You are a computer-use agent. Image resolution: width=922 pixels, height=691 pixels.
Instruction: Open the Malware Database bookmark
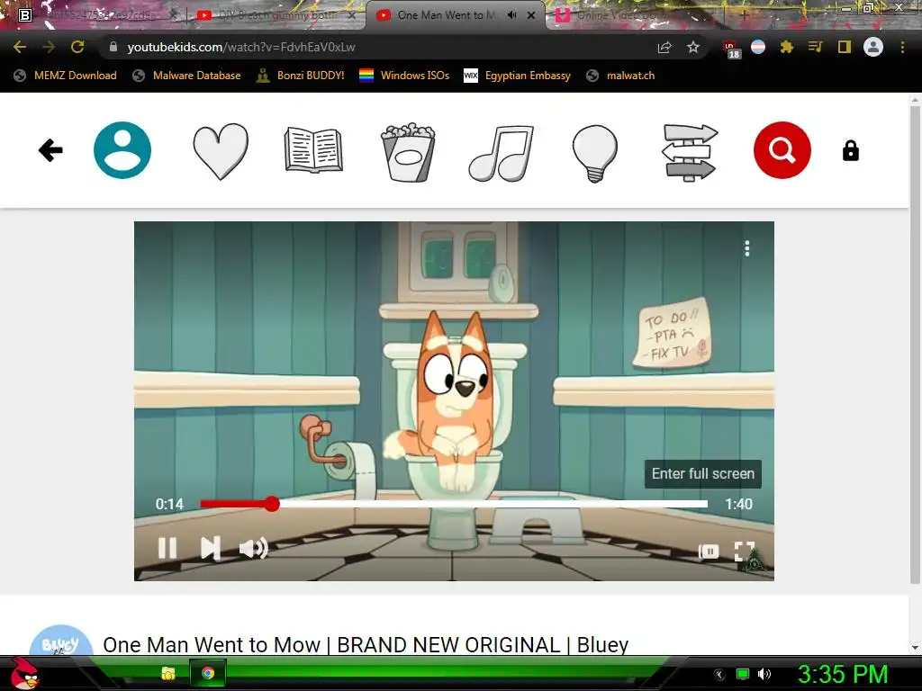(187, 76)
